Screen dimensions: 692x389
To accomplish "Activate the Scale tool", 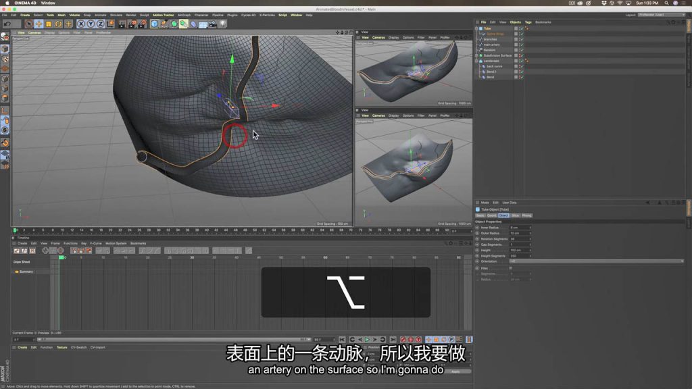I will (x=49, y=24).
